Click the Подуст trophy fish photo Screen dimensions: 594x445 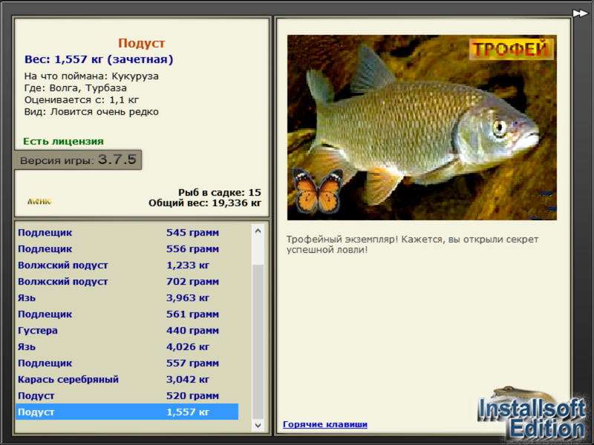pyautogui.click(x=422, y=128)
